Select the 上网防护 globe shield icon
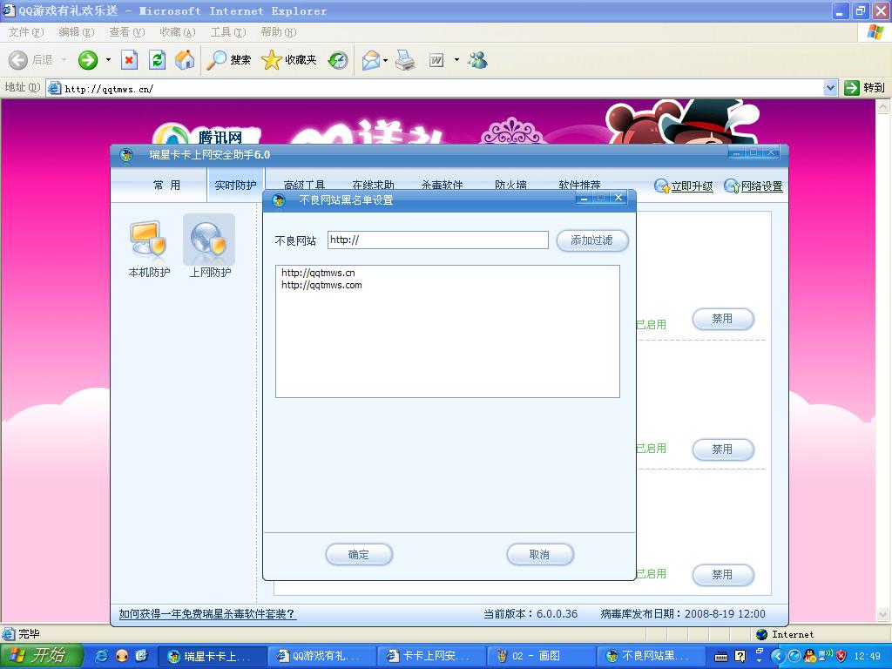The height and width of the screenshot is (669, 892). point(209,239)
